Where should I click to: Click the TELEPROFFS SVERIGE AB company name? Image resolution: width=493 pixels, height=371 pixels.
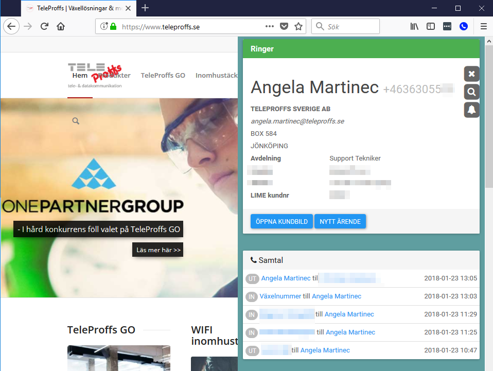pos(291,109)
